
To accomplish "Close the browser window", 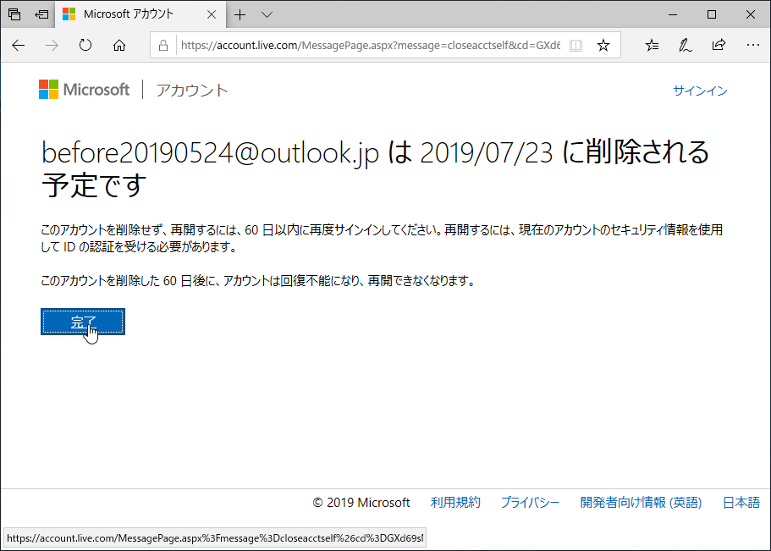I will 751,14.
